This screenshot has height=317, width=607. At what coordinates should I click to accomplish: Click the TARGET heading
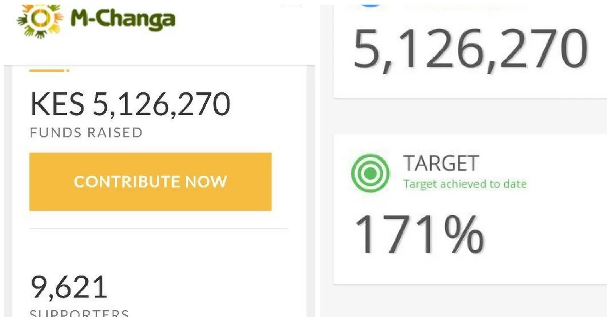pyautogui.click(x=441, y=163)
